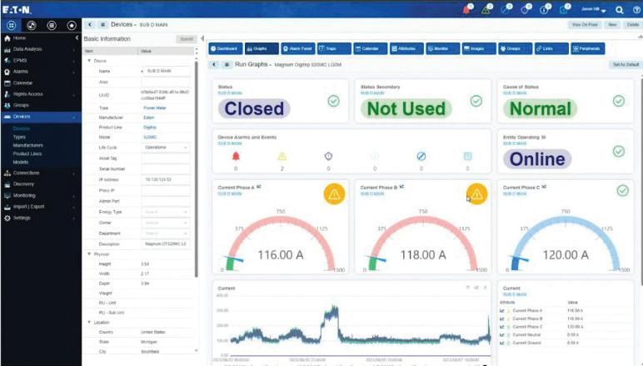Select Types under Devices in sidebar
Image resolution: width=643 pixels, height=366 pixels.
click(x=19, y=137)
